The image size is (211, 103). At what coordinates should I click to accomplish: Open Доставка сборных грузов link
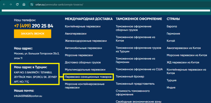(83, 62)
